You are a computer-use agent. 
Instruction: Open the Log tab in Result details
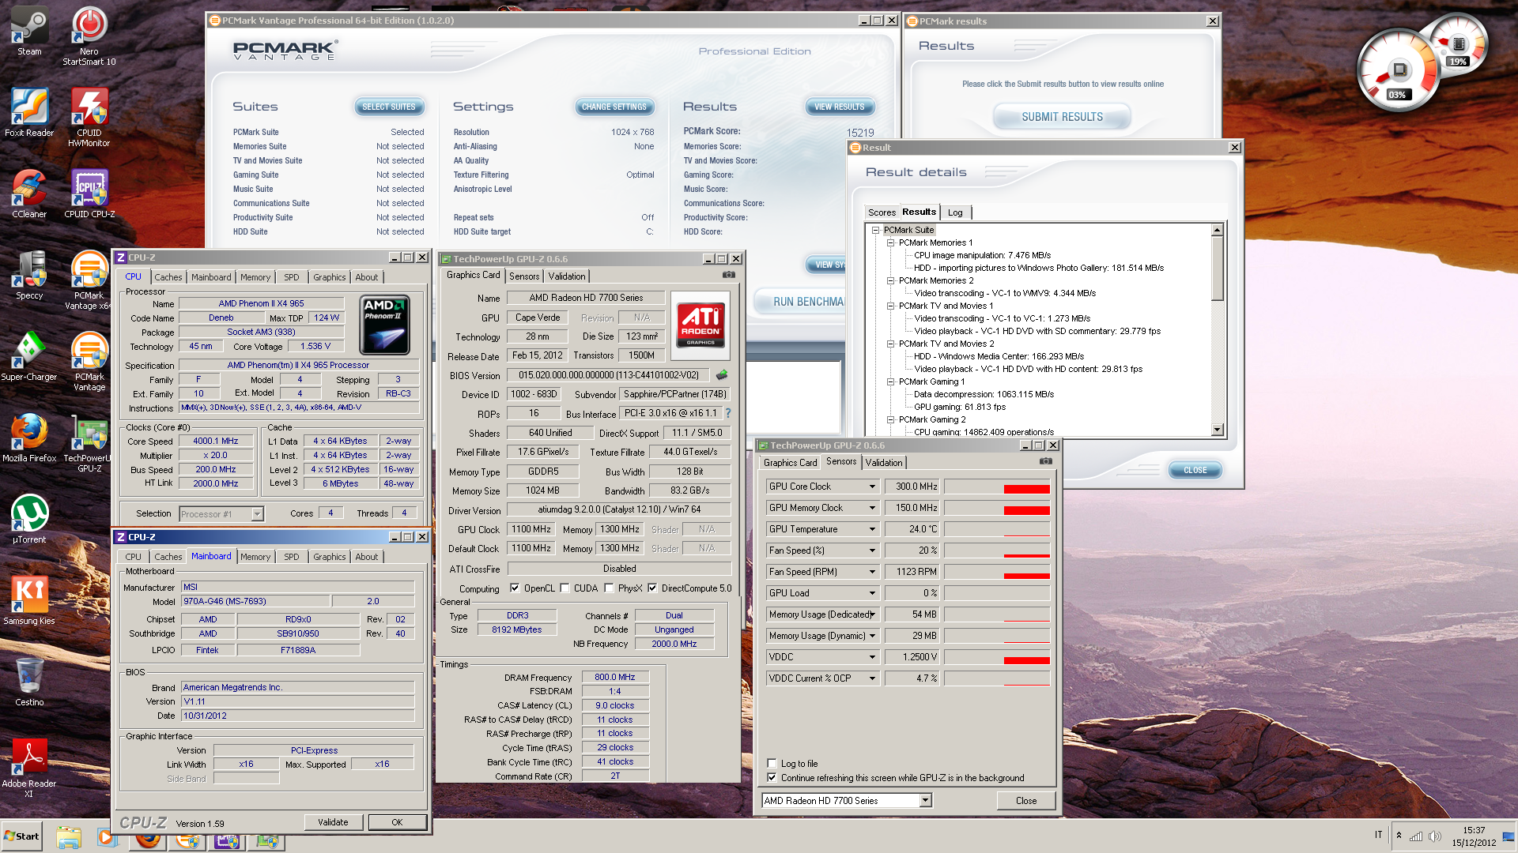pyautogui.click(x=955, y=212)
